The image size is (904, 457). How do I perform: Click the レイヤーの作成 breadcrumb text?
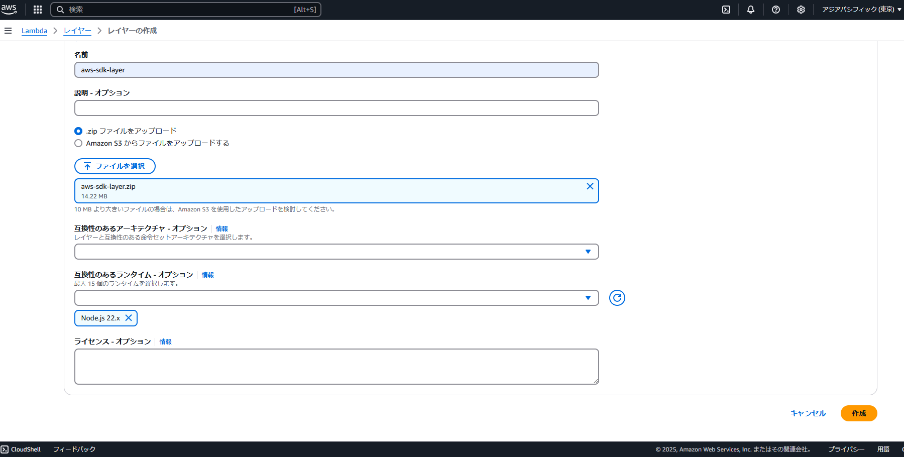pyautogui.click(x=133, y=31)
